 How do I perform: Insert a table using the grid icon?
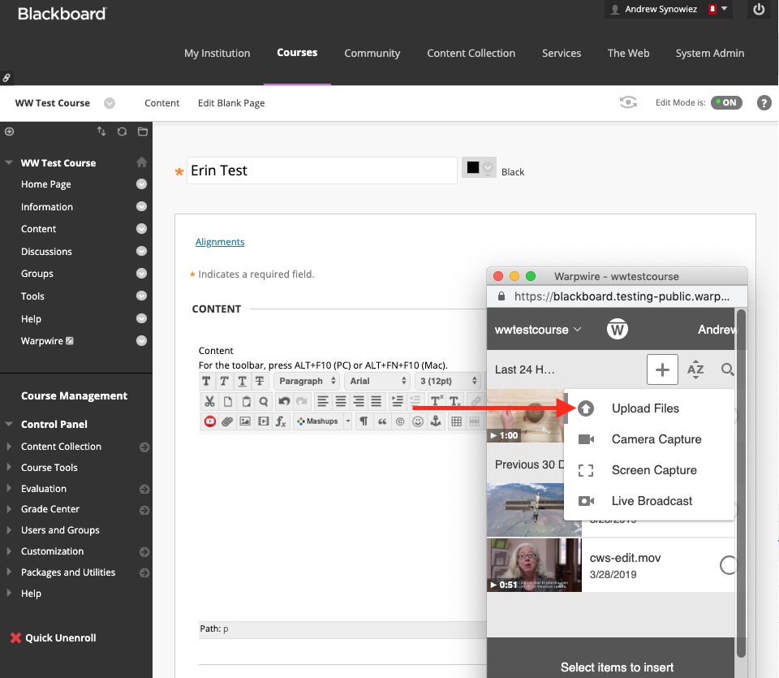[457, 421]
